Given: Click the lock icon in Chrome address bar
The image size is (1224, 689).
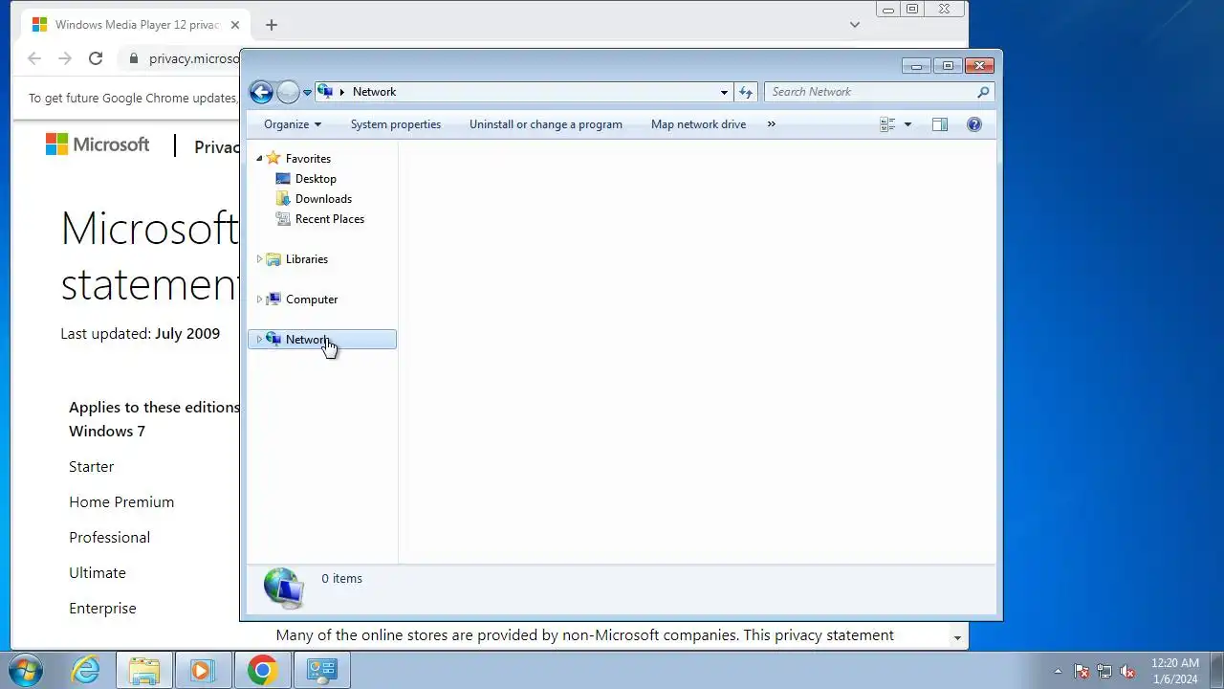Looking at the screenshot, I should coord(135,58).
